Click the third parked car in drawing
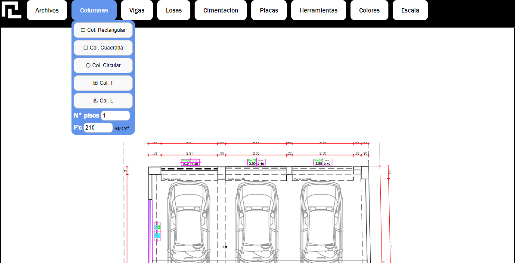This screenshot has height=263, width=515. click(321, 223)
